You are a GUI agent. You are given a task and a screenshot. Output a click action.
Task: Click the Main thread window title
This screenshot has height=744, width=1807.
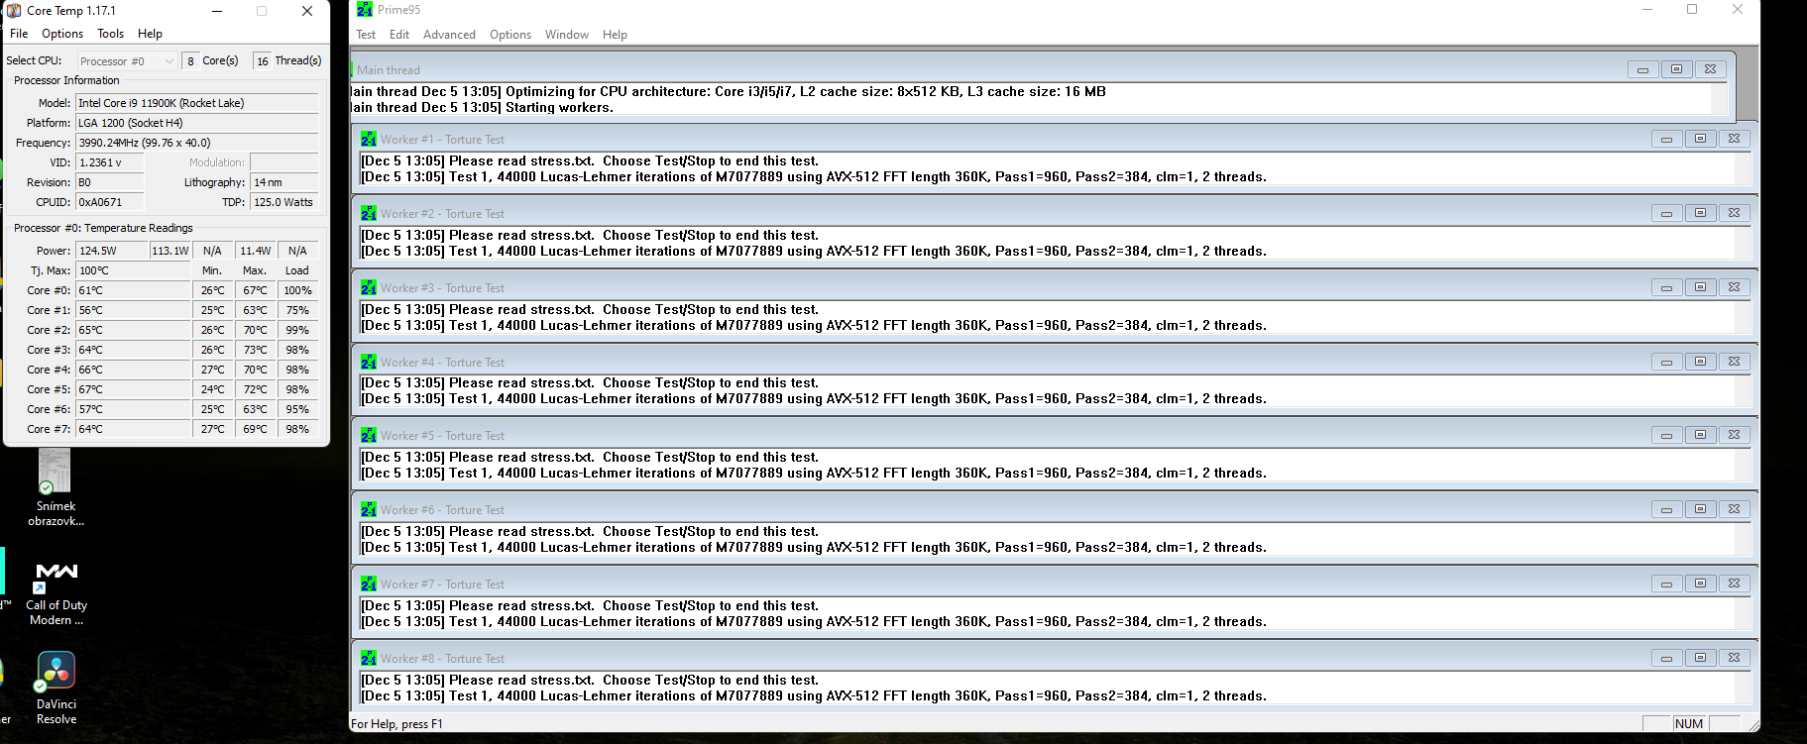pyautogui.click(x=389, y=70)
